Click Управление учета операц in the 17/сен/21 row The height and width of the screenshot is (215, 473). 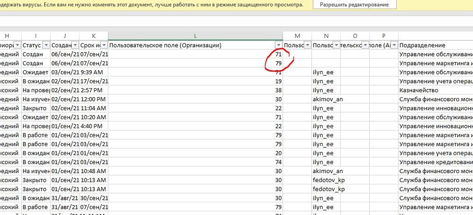tap(436, 81)
